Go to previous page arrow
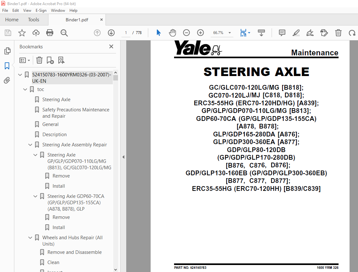The width and height of the screenshot is (358, 272). (x=97, y=33)
